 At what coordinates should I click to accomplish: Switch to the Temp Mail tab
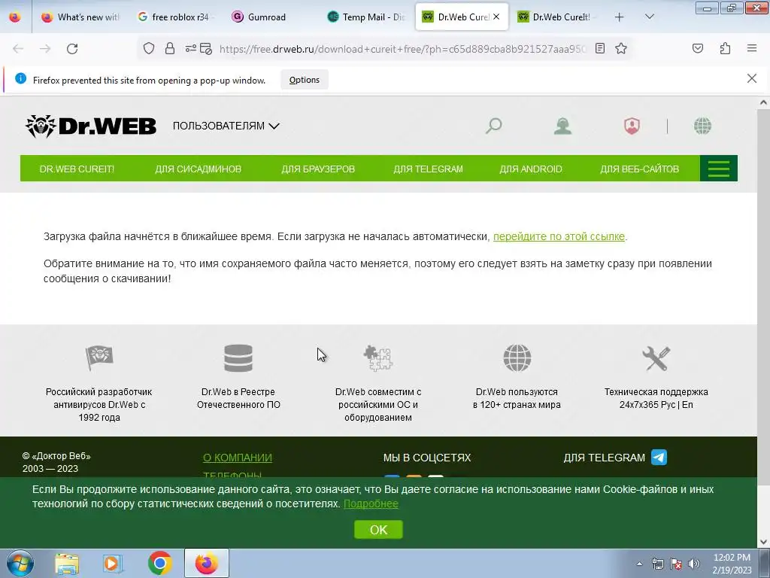pos(366,17)
